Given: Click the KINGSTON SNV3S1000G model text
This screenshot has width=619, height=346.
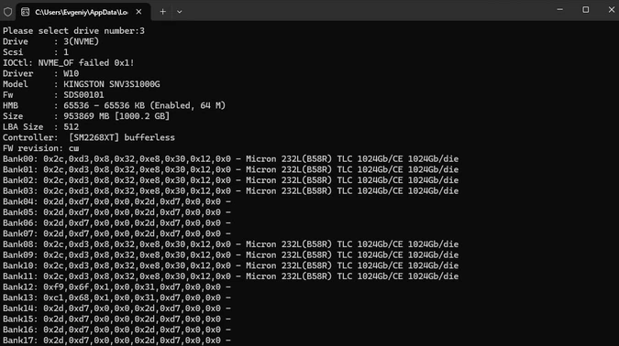Looking at the screenshot, I should tap(112, 84).
